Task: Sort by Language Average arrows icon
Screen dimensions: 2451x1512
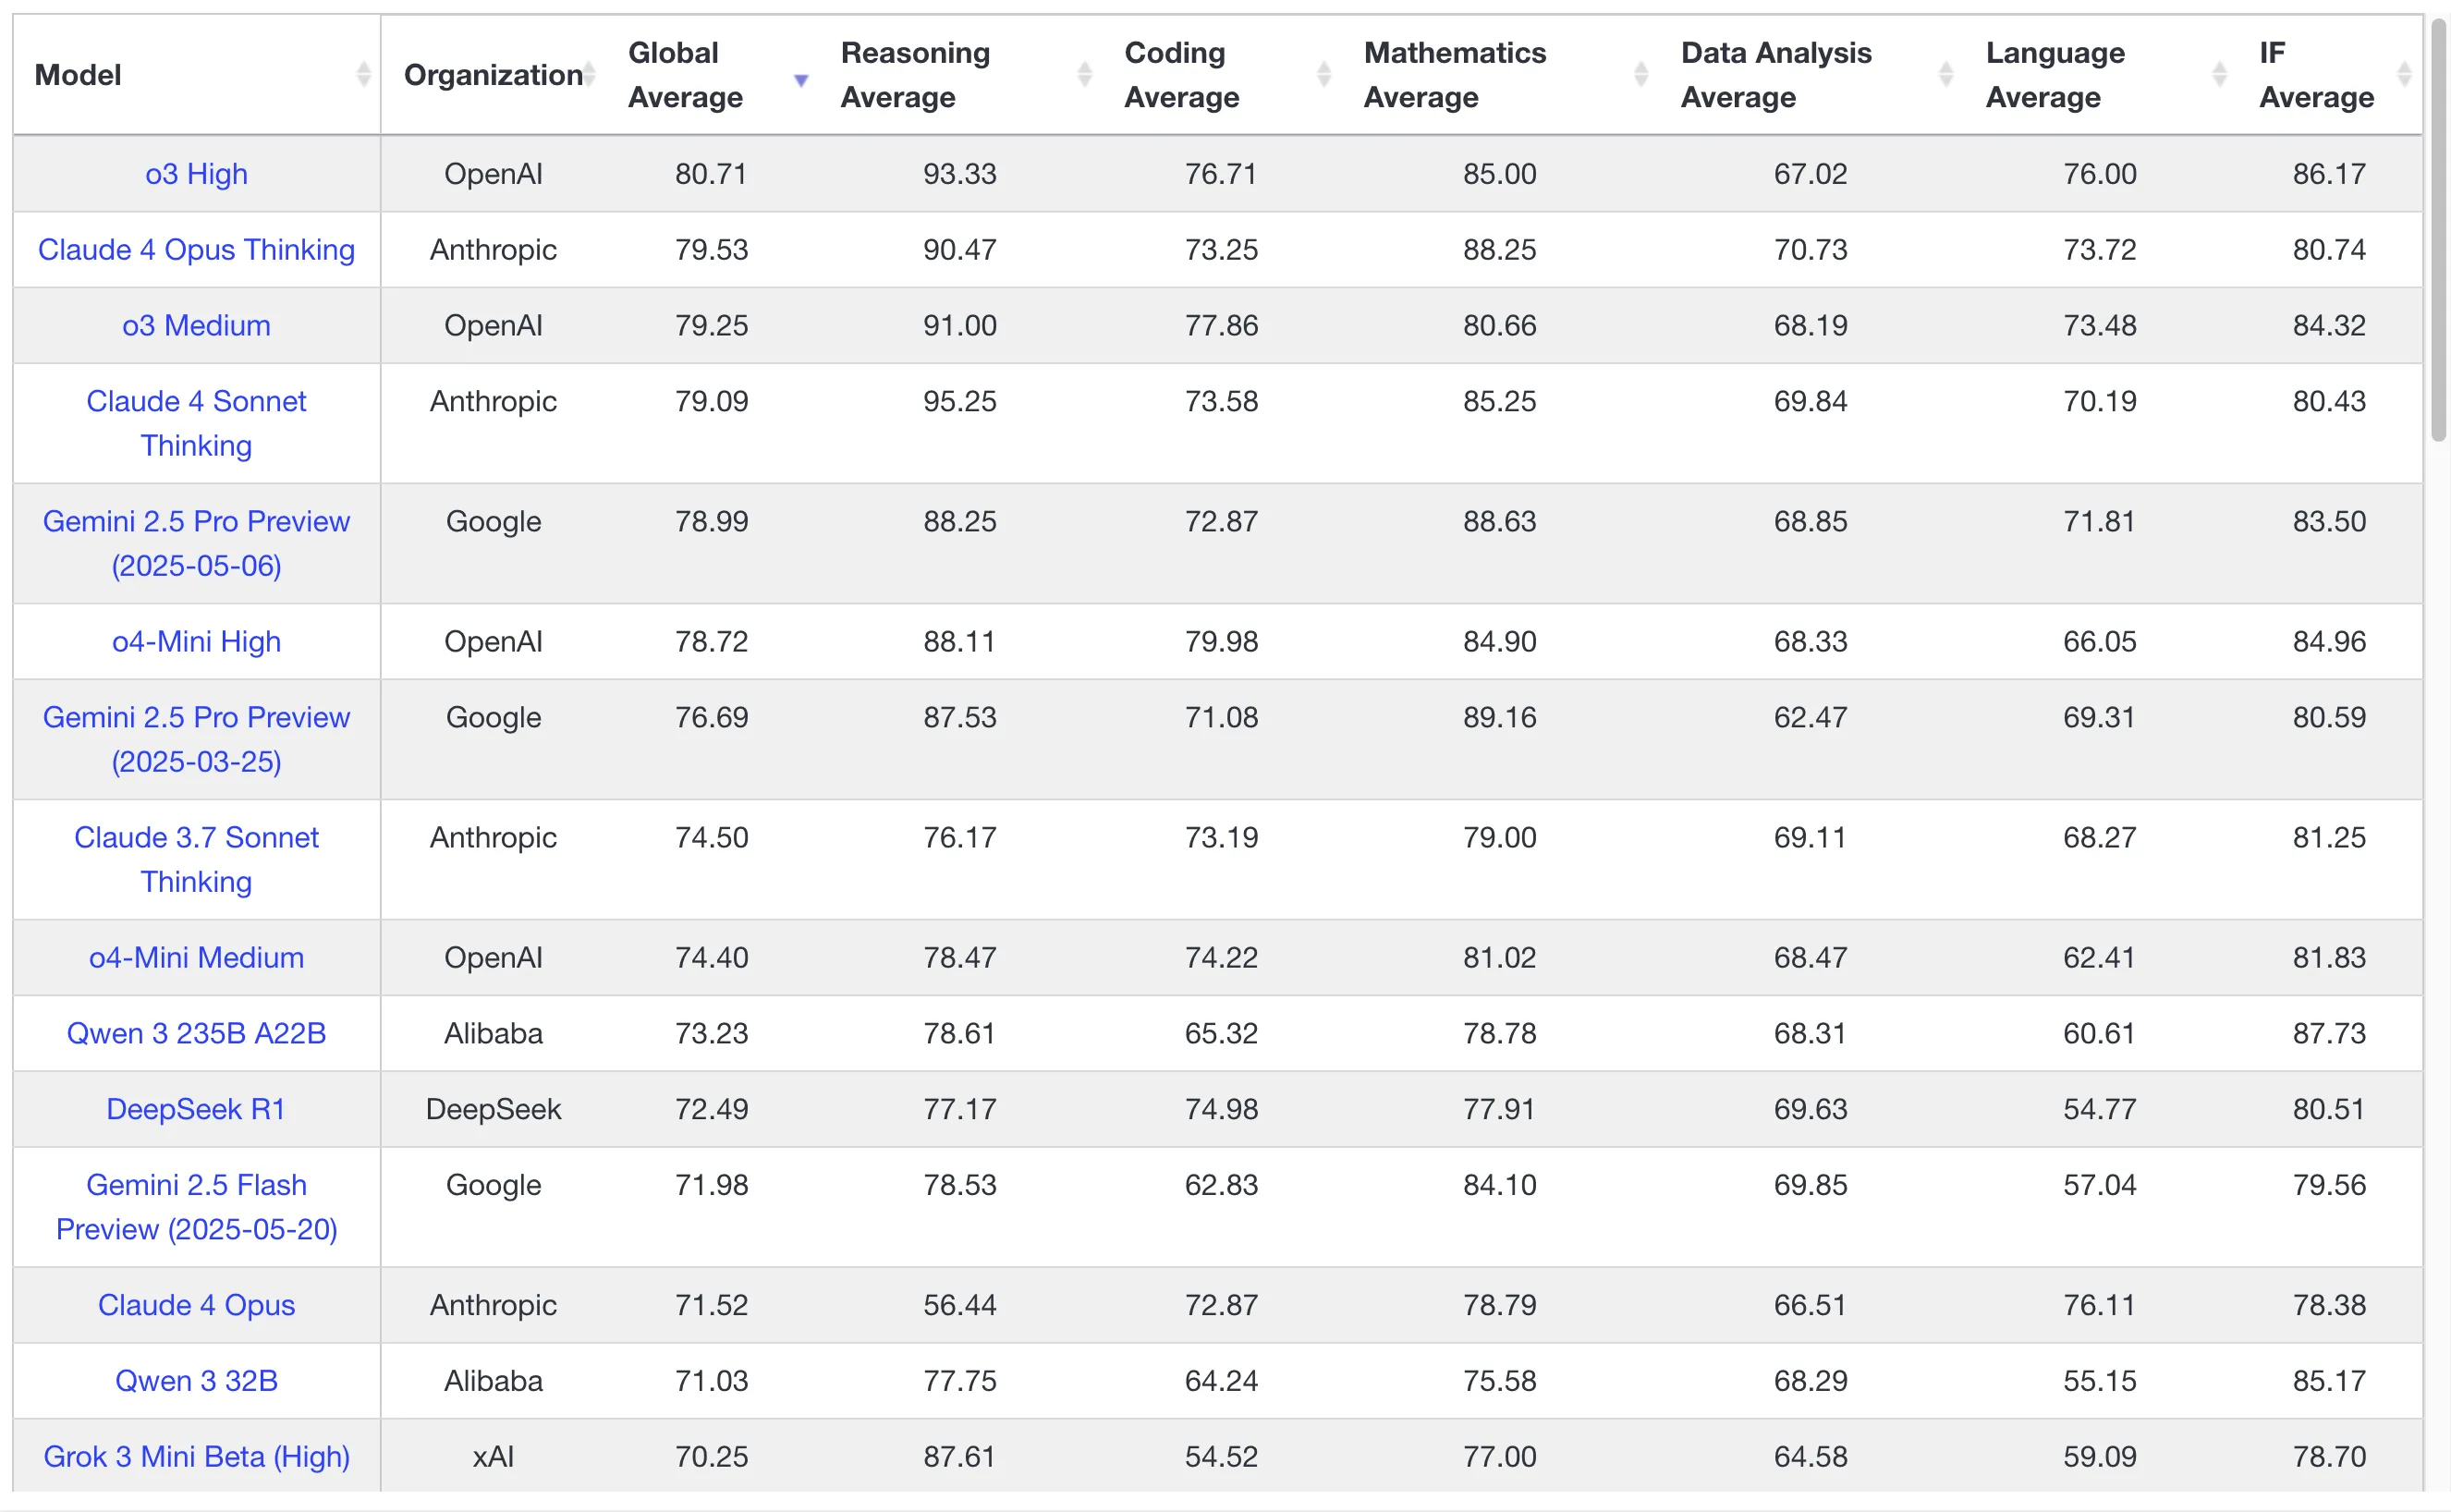Action: coord(2220,74)
